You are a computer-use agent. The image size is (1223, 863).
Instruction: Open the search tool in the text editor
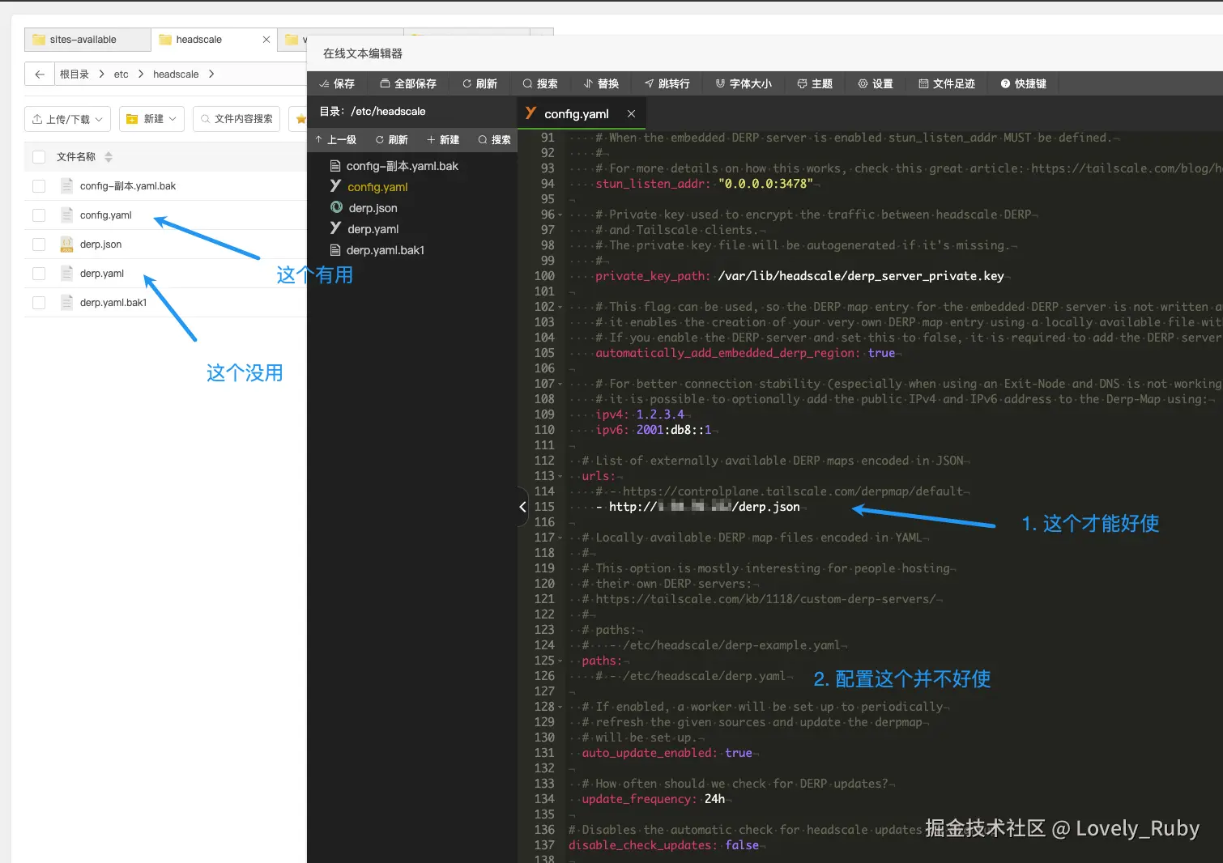point(540,83)
